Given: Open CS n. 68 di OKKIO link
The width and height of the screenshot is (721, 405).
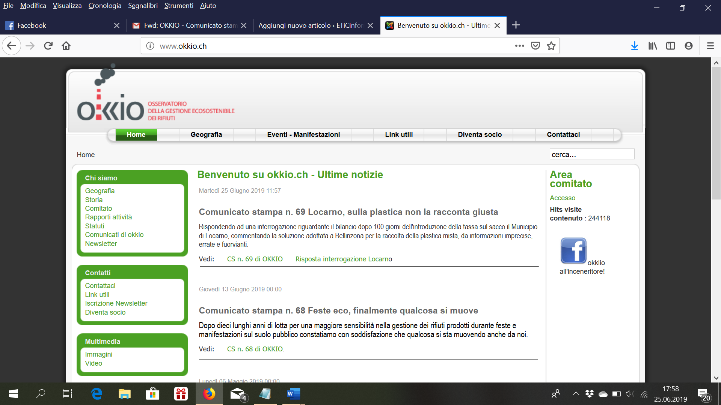Looking at the screenshot, I should pos(255,349).
